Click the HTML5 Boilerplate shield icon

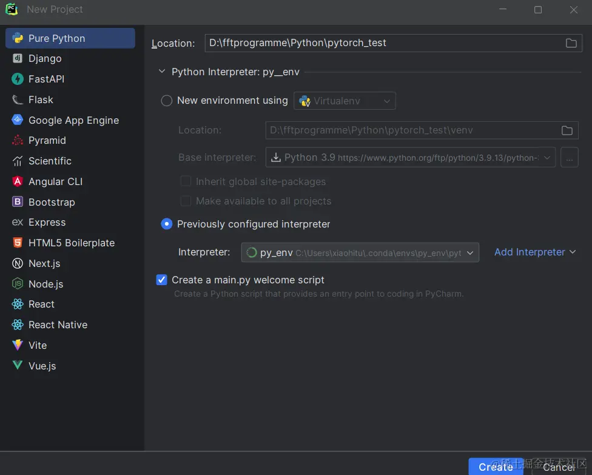pos(18,243)
